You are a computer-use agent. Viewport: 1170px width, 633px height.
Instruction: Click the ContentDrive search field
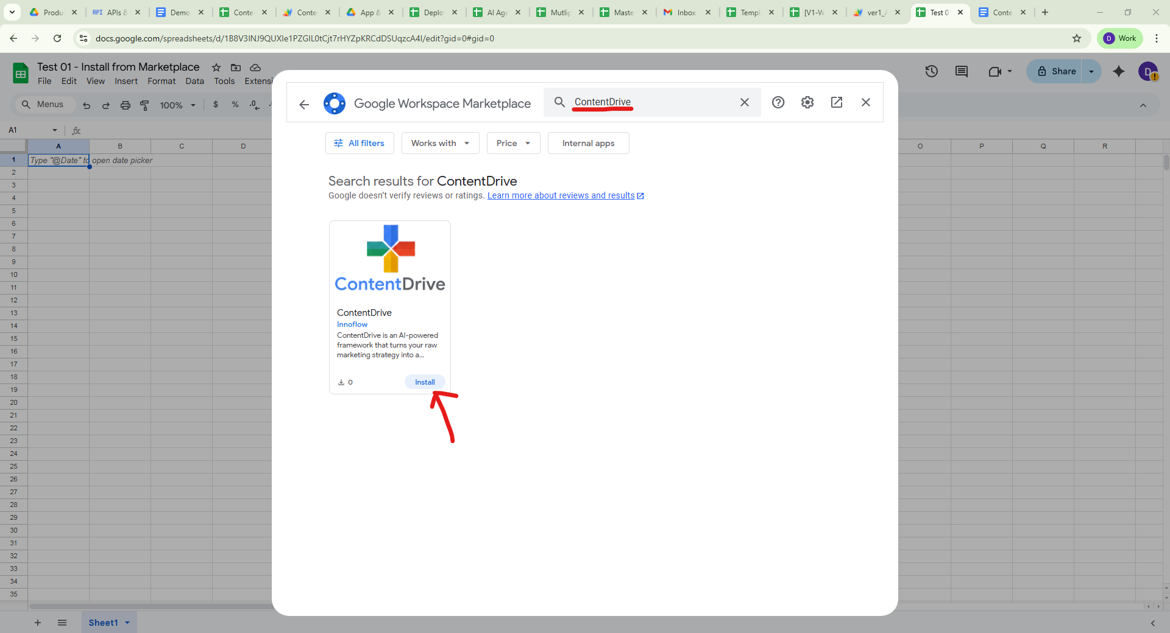click(652, 102)
